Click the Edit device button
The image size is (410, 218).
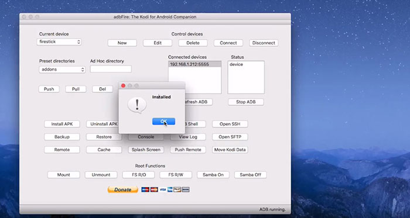pos(158,43)
